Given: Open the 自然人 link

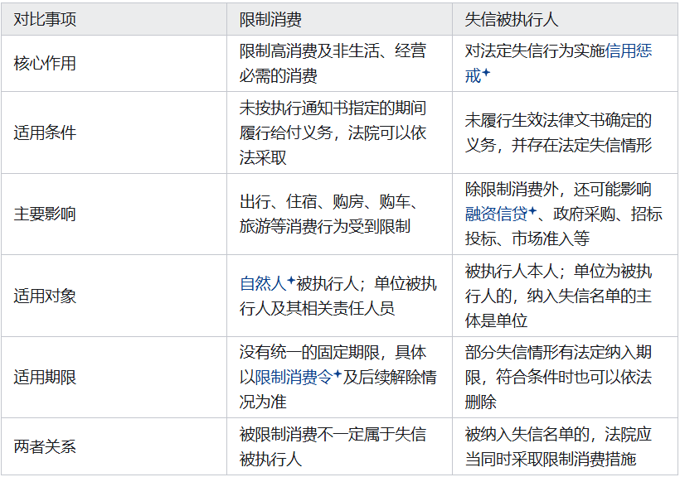Looking at the screenshot, I should pyautogui.click(x=263, y=284).
